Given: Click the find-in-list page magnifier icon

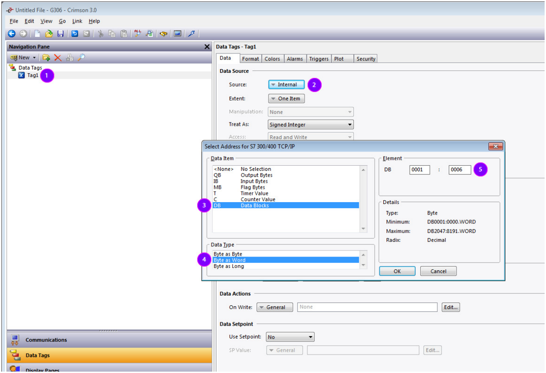Looking at the screenshot, I should point(149,34).
